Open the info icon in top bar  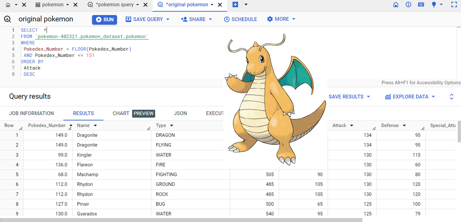408,5
